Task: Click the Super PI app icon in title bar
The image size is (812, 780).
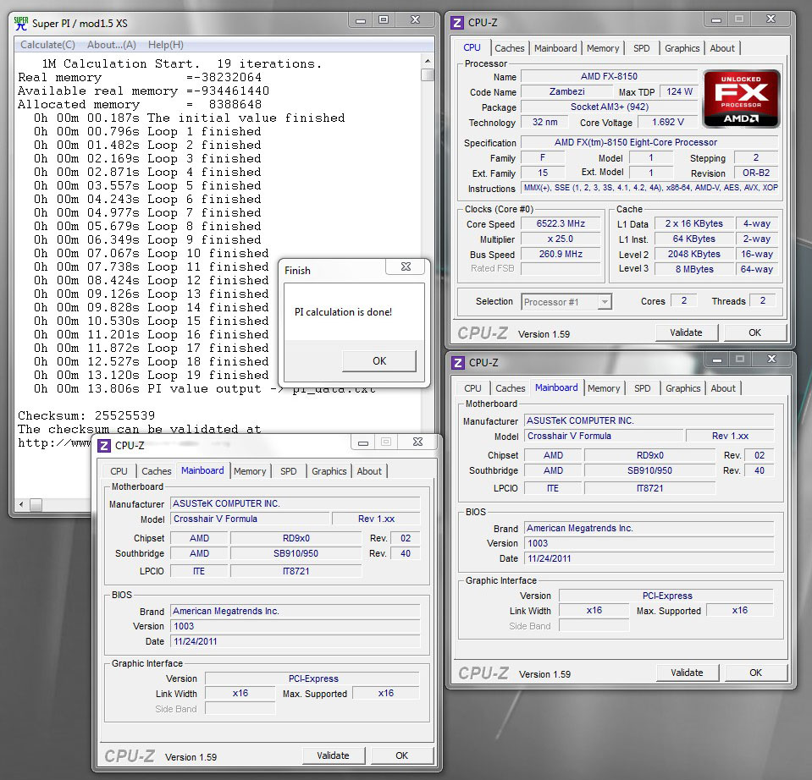Action: point(20,24)
